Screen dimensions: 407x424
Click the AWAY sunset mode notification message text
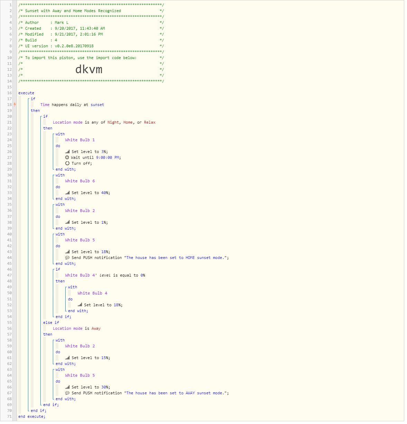(x=175, y=393)
